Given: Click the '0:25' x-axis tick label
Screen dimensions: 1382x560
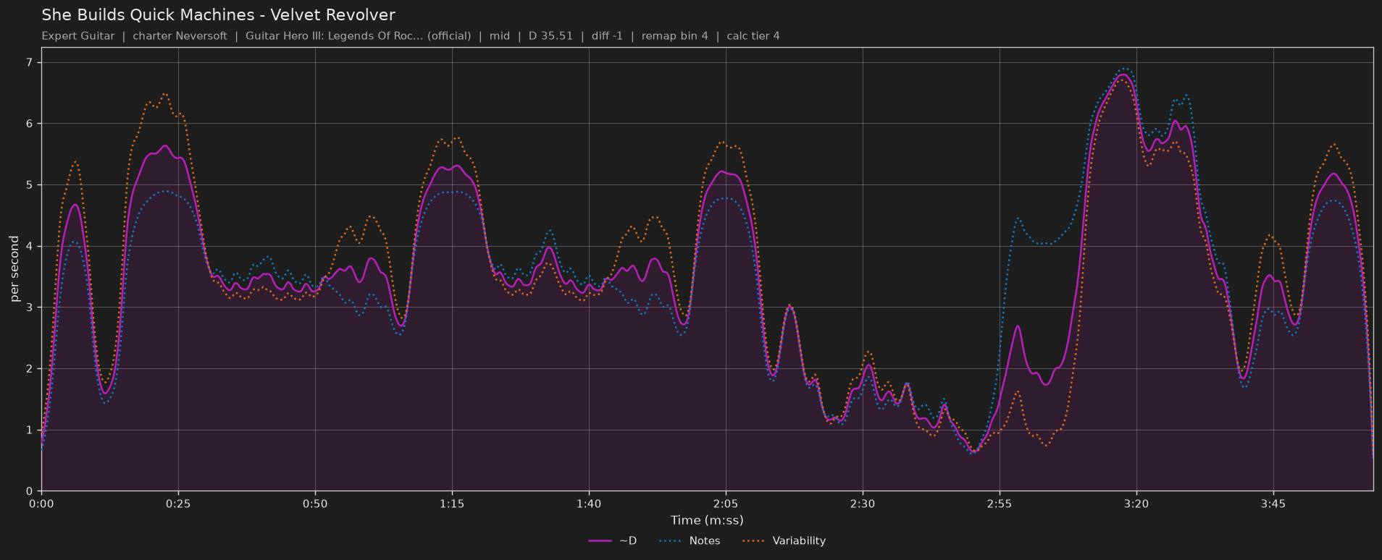Looking at the screenshot, I should pos(178,504).
